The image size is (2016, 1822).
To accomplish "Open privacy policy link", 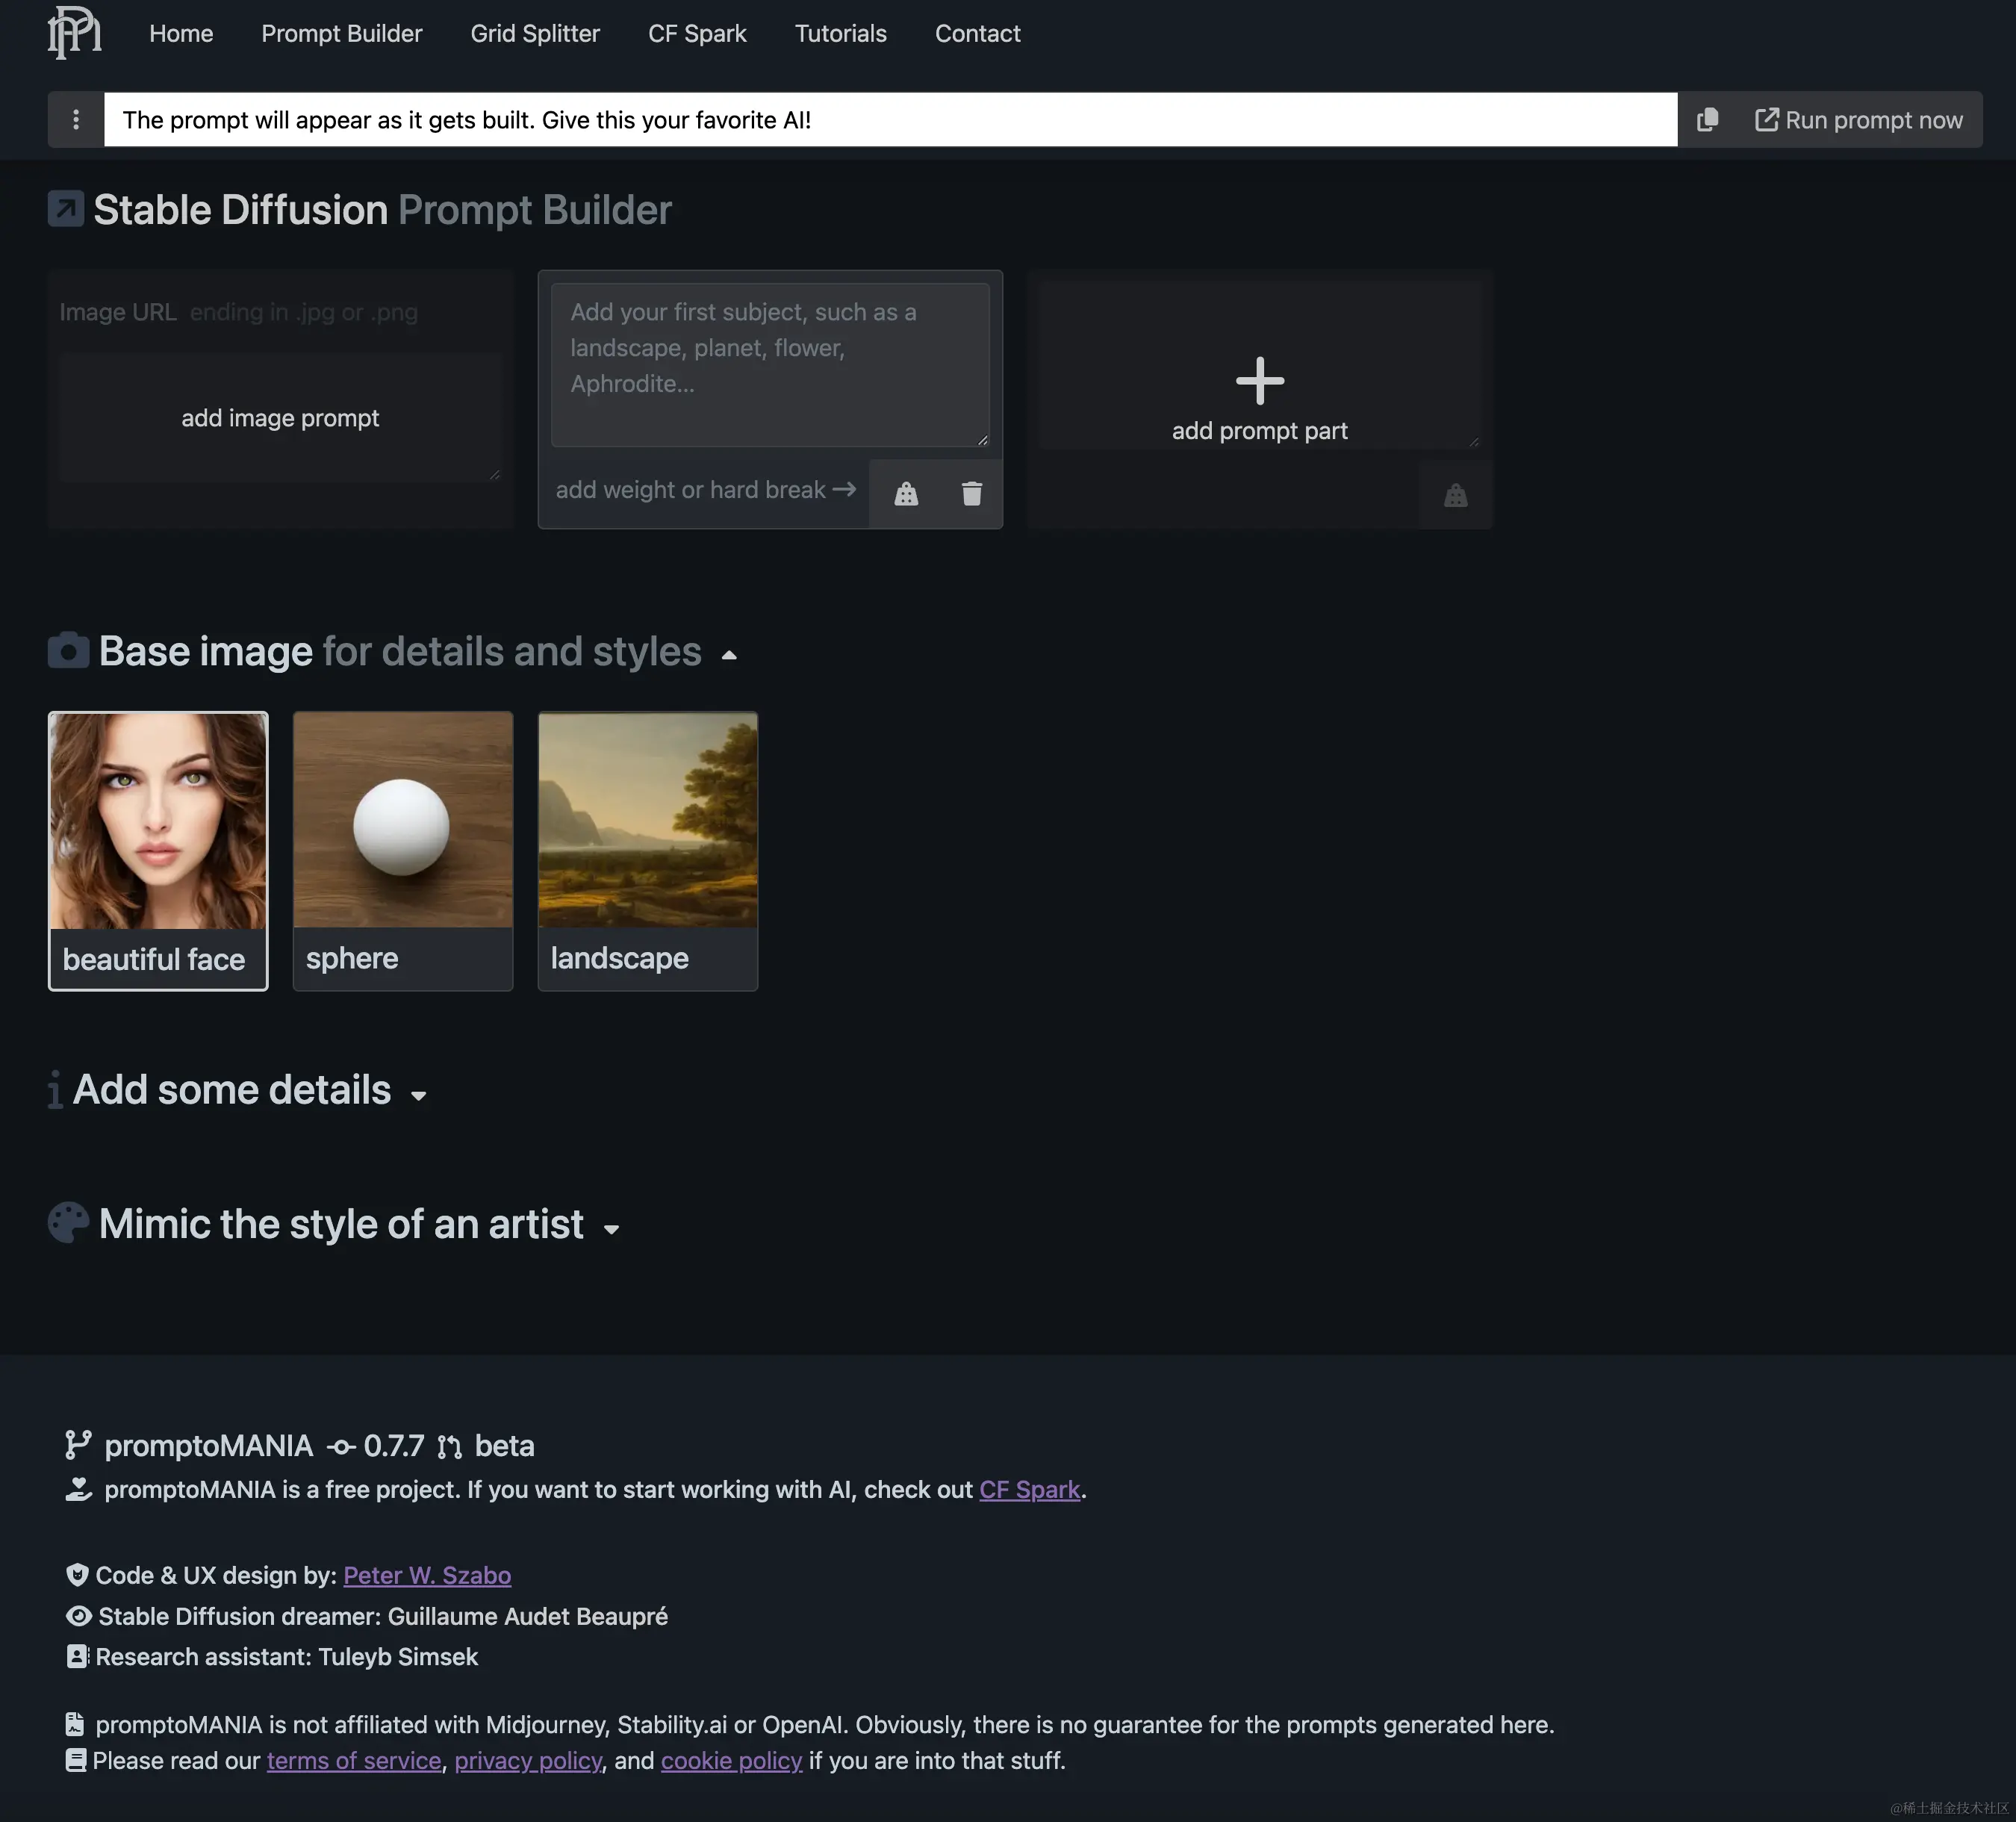I will pyautogui.click(x=528, y=1760).
